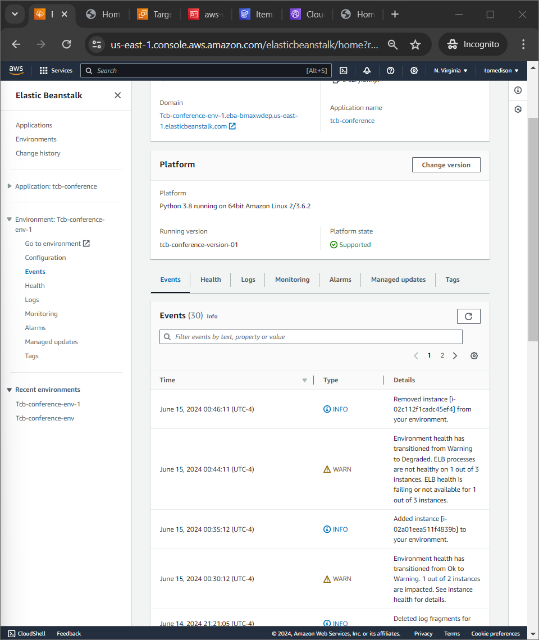
Task: Open the tomedison account dropdown
Action: pos(501,71)
